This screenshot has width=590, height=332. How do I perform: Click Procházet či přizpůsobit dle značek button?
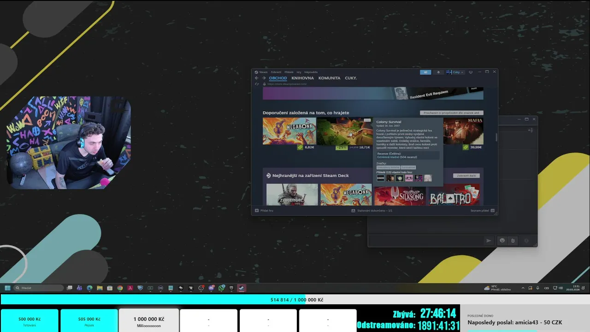pyautogui.click(x=452, y=113)
